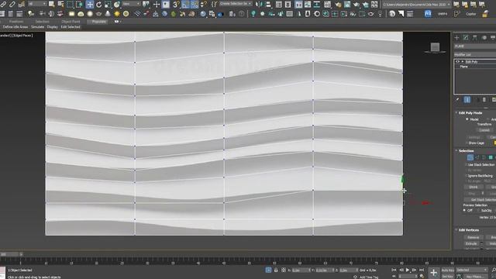Image resolution: width=496 pixels, height=279 pixels.
Task: Open the Populate ribbon tab
Action: coord(98,22)
